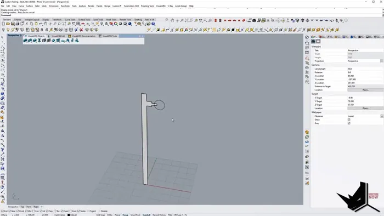Click the top icon in the right vertical strip
This screenshot has height=216, width=384.
[307, 37]
